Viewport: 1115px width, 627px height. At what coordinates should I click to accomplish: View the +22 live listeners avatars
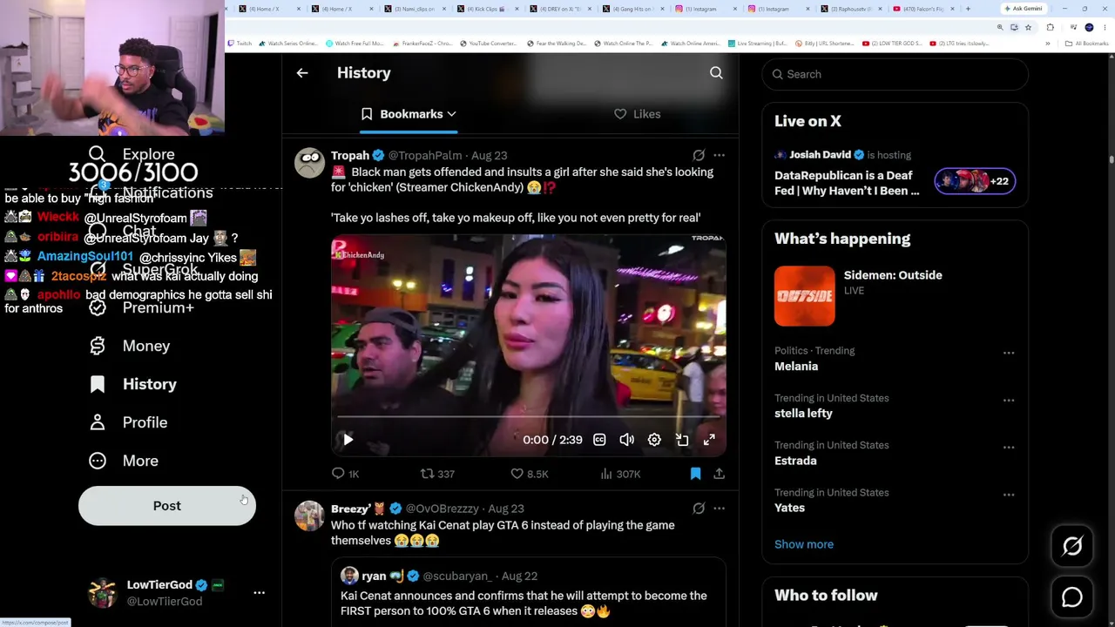click(975, 181)
